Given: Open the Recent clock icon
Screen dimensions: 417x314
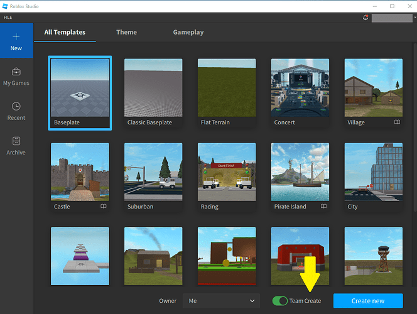Looking at the screenshot, I should coord(16,107).
